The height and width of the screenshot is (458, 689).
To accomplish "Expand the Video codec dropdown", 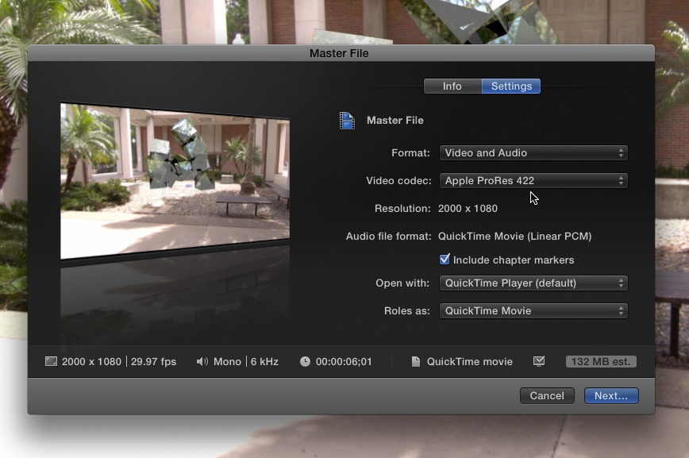I will point(533,181).
